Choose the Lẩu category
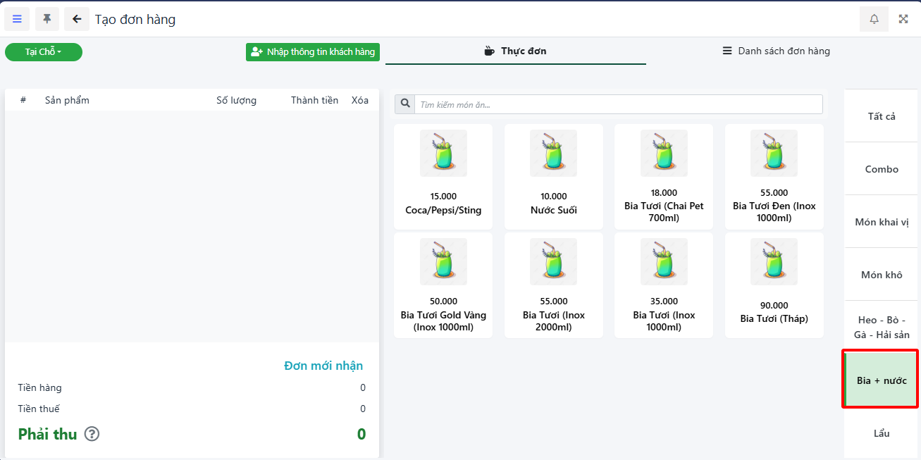921x460 pixels. pos(881,433)
